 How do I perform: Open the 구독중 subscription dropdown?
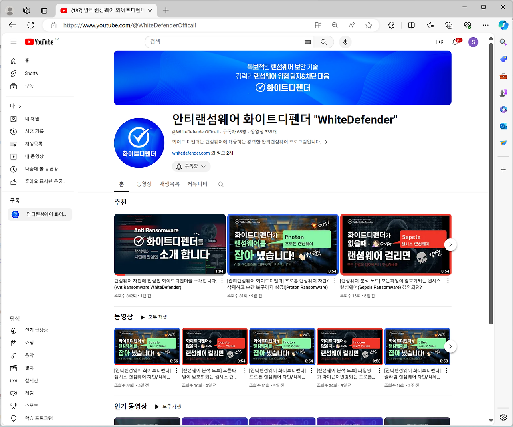pyautogui.click(x=191, y=166)
